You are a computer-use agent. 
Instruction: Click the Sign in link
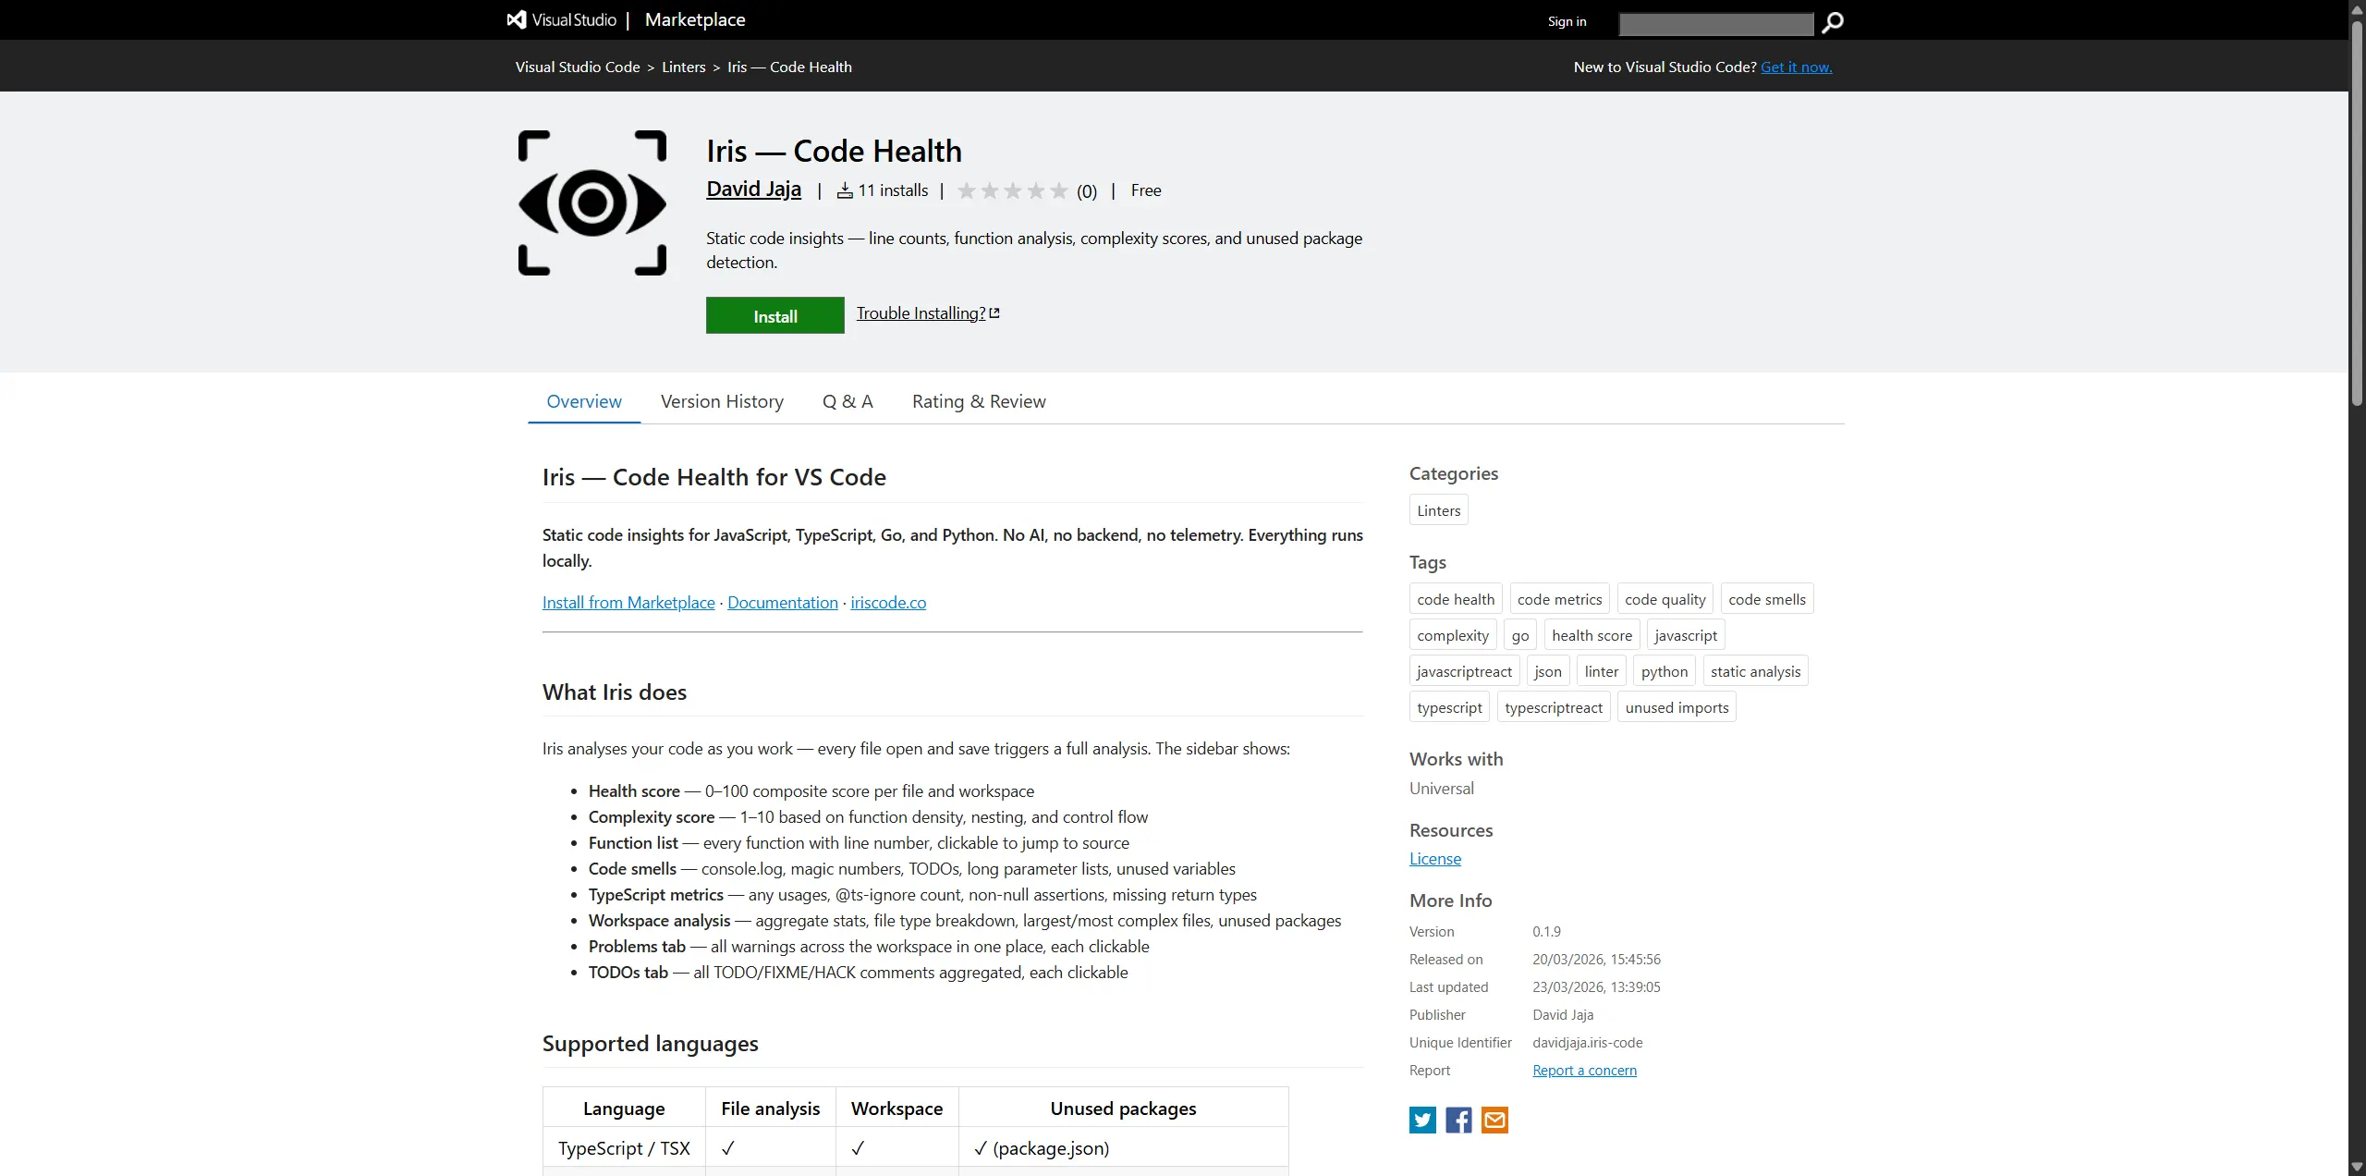[1567, 20]
